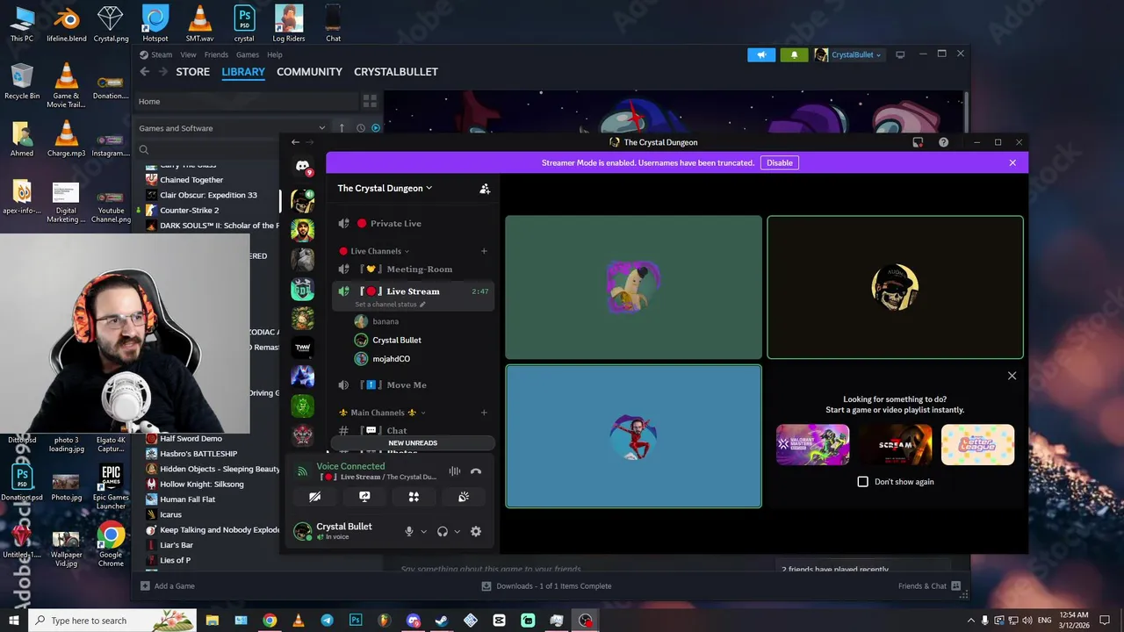Select Hollow Knight: Silksong in library

[202, 485]
